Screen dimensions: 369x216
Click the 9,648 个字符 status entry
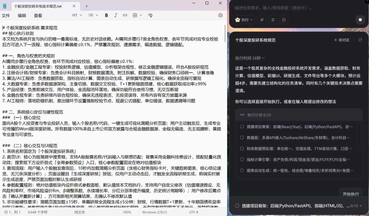pyautogui.click(x=38, y=212)
